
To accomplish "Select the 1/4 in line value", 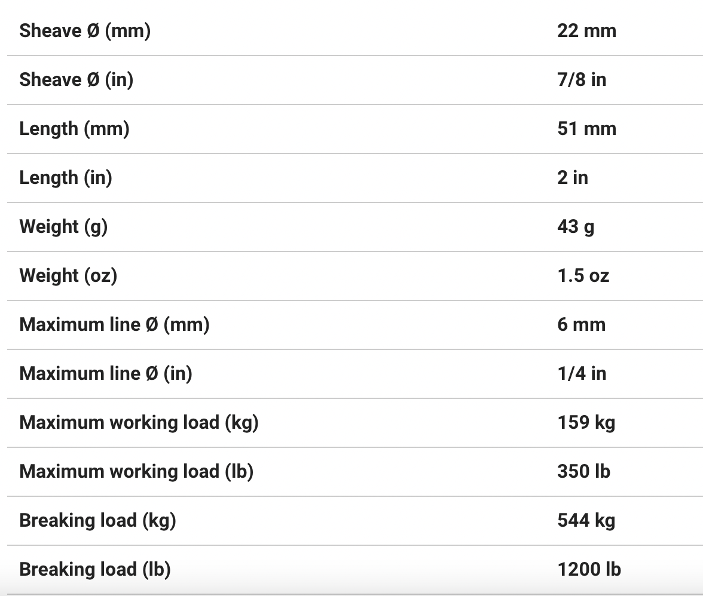I will [x=582, y=373].
